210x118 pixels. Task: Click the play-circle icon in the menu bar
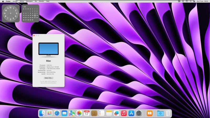pos(183,1)
